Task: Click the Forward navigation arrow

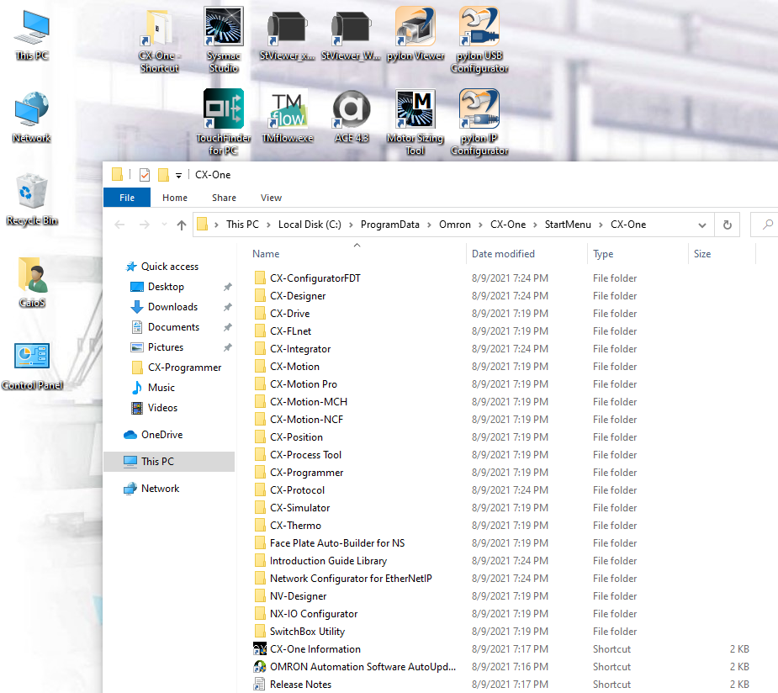Action: tap(145, 225)
